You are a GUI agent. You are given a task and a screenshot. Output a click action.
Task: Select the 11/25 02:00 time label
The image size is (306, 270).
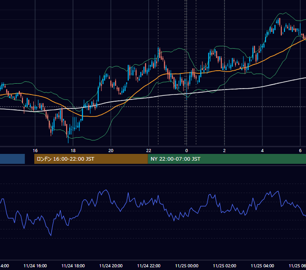pos(225,265)
